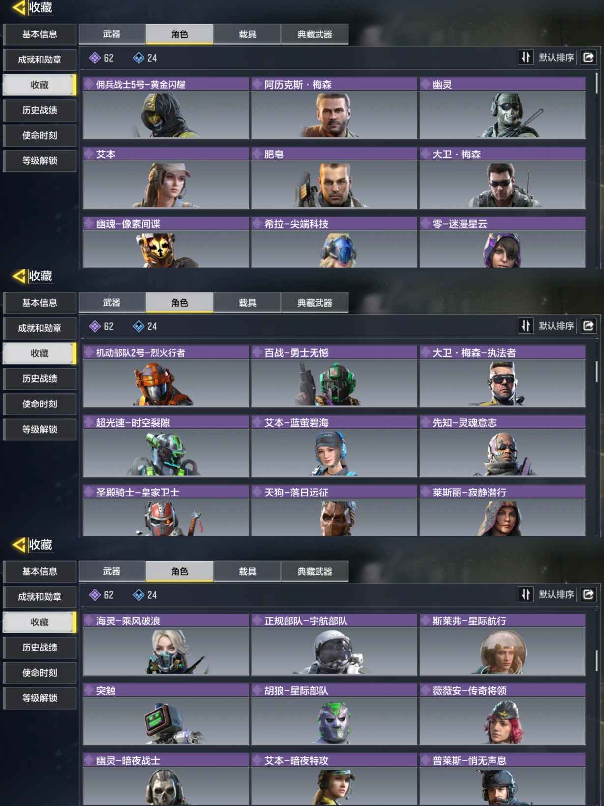Click the scrollbar handle beside 大卫·梅森-执法者 card
The image size is (604, 806).
(597, 372)
